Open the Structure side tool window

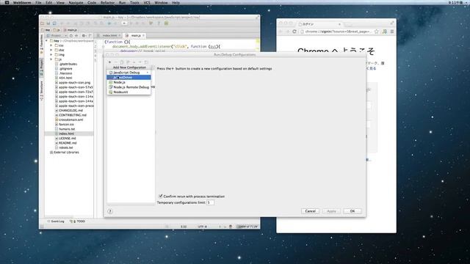pyautogui.click(x=42, y=90)
